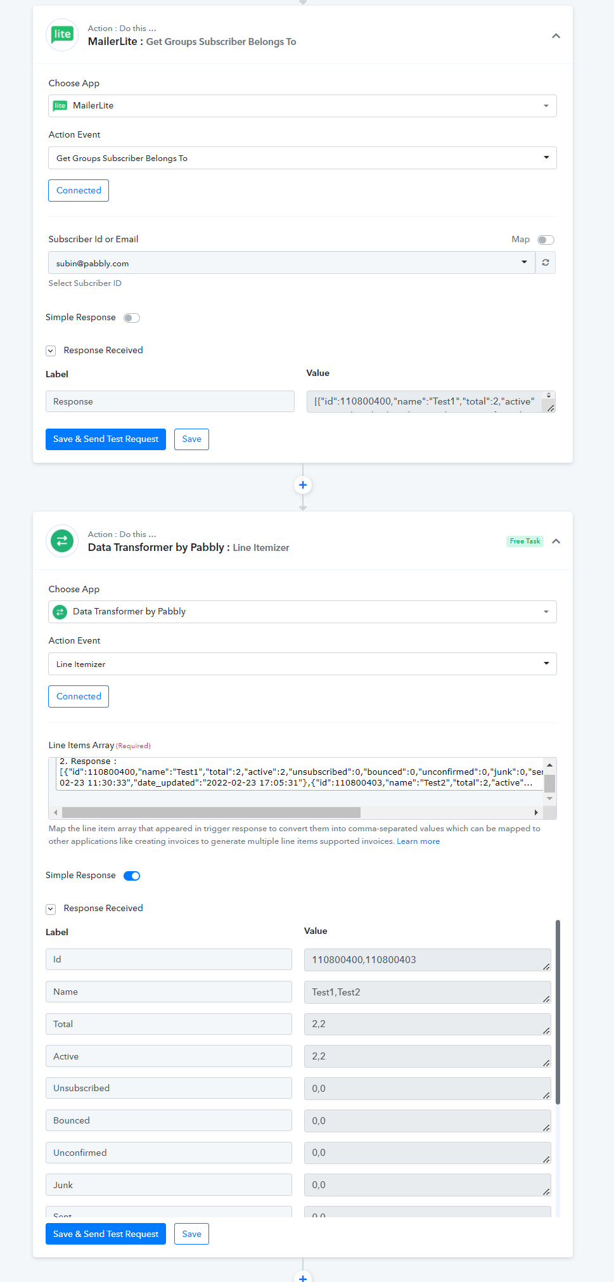614x1282 pixels.
Task: Click the 'Data Transformer by Pabbly : Line Itemizer' title
Action: click(x=189, y=548)
